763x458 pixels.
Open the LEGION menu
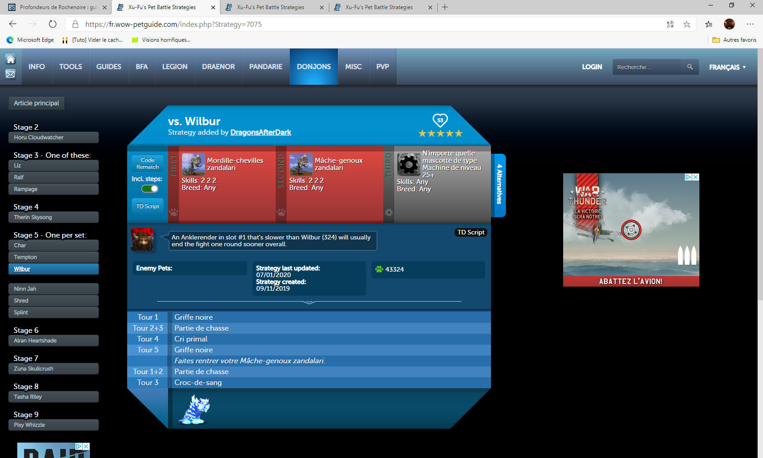pyautogui.click(x=175, y=67)
